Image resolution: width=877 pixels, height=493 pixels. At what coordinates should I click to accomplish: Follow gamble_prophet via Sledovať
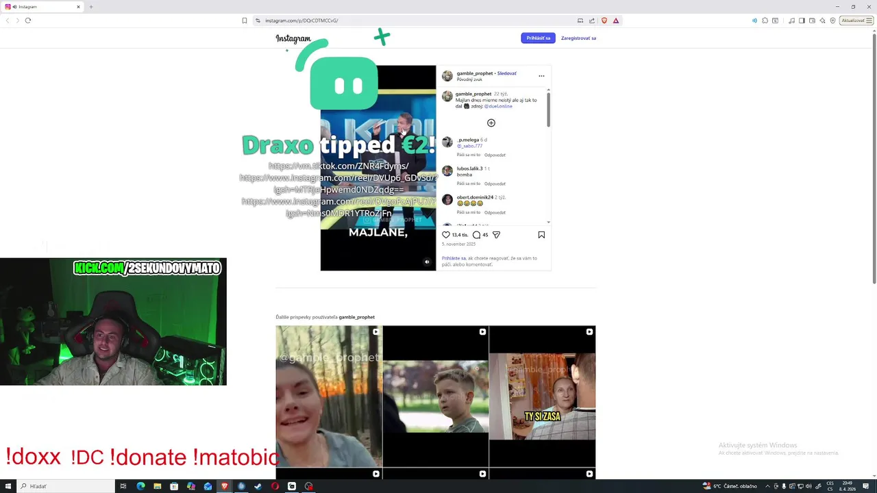click(x=507, y=73)
